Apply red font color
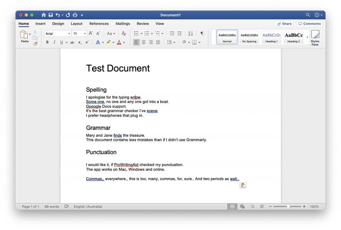341x230 pixels. coord(119,42)
